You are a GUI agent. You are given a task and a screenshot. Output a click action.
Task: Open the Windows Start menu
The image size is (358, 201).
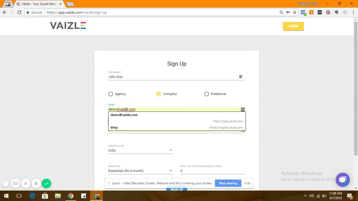point(6,196)
